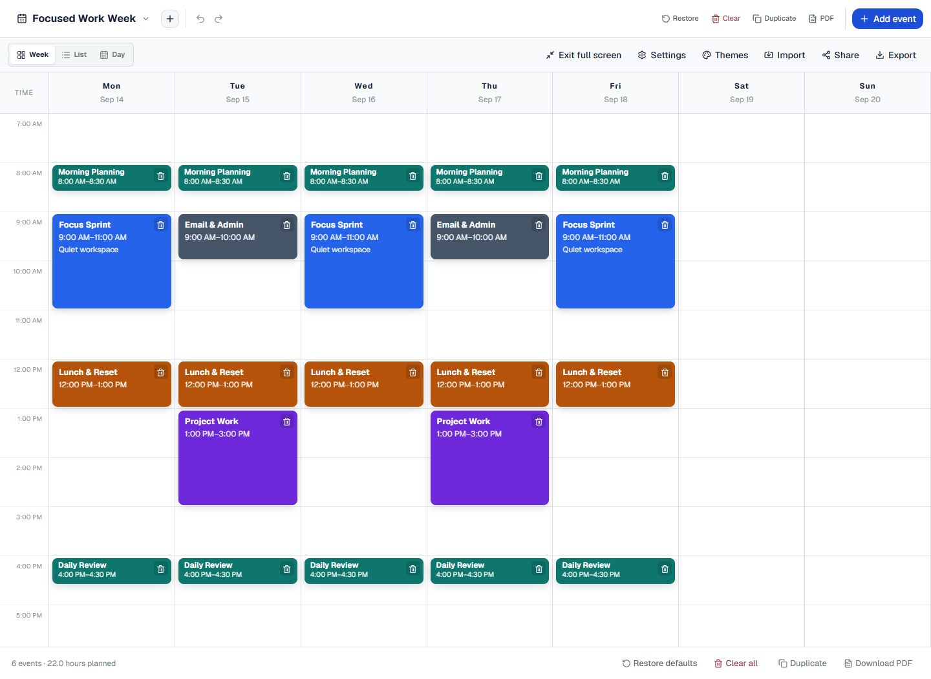This screenshot has width=931, height=679.
Task: Open Settings
Action: [661, 55]
